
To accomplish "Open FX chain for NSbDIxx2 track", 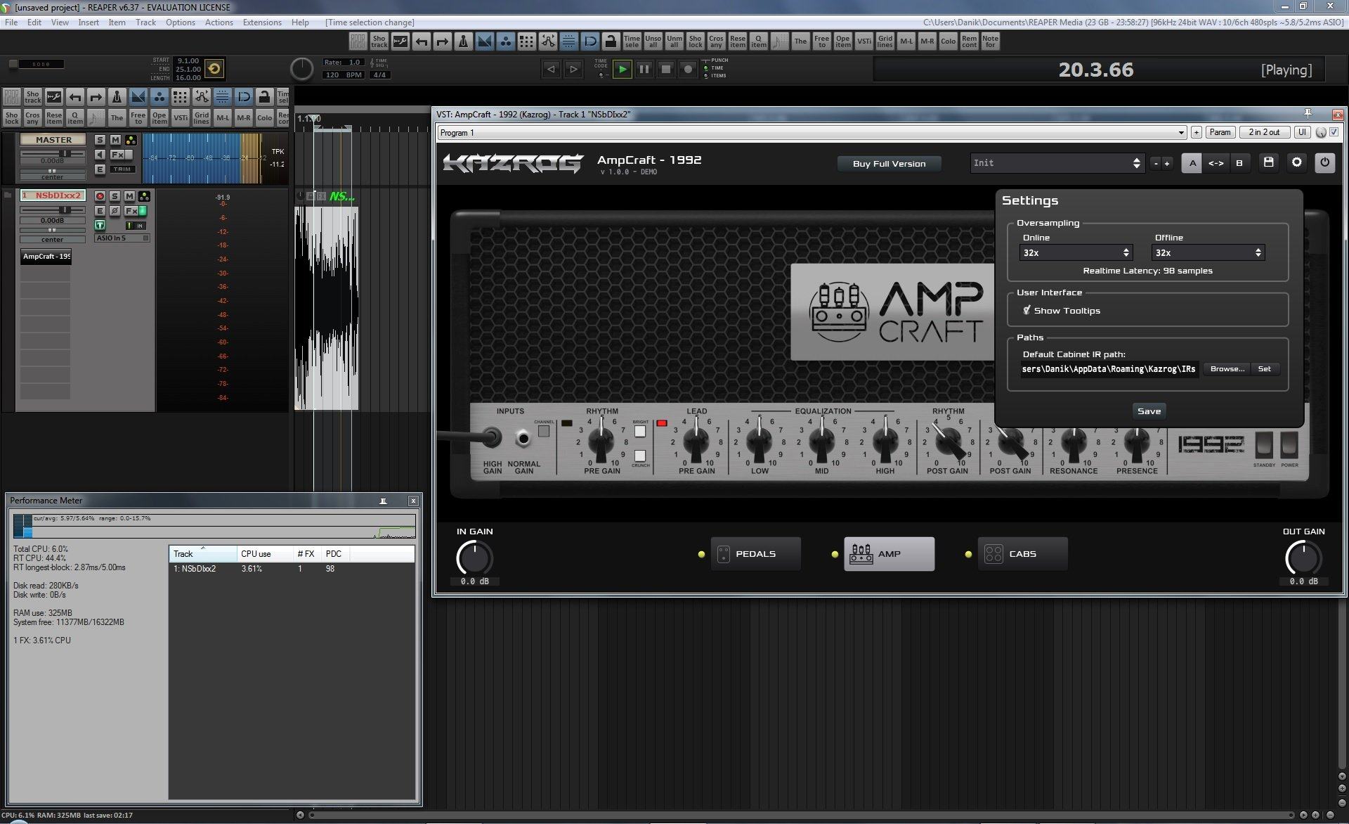I will coord(131,211).
